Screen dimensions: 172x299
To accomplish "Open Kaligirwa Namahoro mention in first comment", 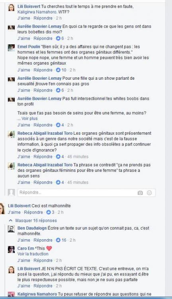I will [x=37, y=12].
